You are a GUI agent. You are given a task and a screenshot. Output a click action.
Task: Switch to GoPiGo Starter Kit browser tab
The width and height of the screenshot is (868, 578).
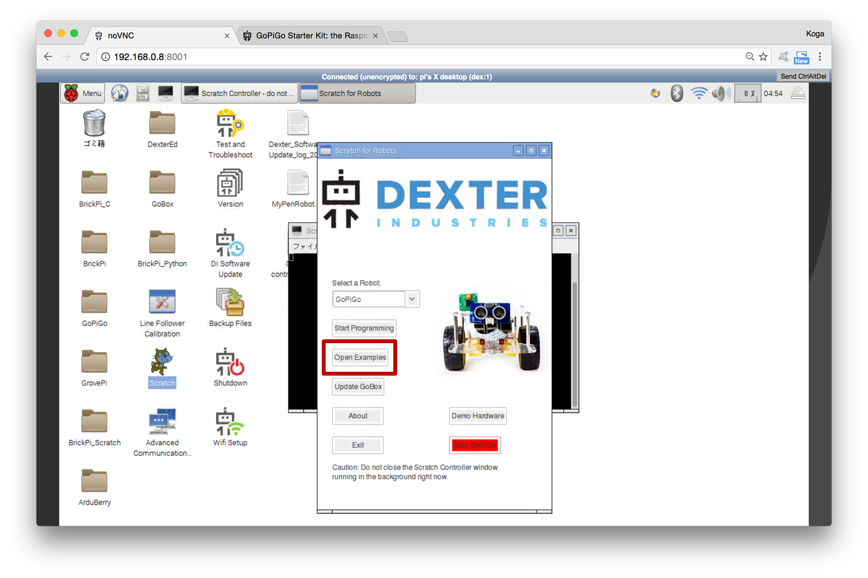[310, 36]
